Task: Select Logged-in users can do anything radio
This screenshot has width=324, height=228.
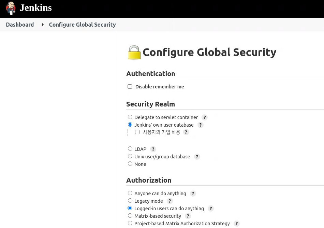Action: click(x=130, y=208)
